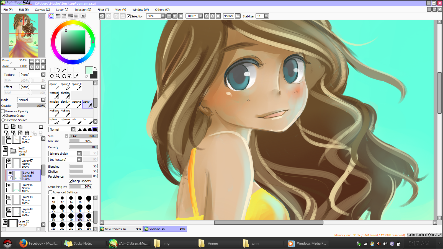Switch to the New Canvas.sai tab

coord(121,229)
